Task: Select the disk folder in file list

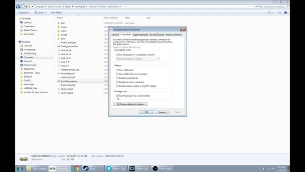Action: pyautogui.click(x=62, y=23)
